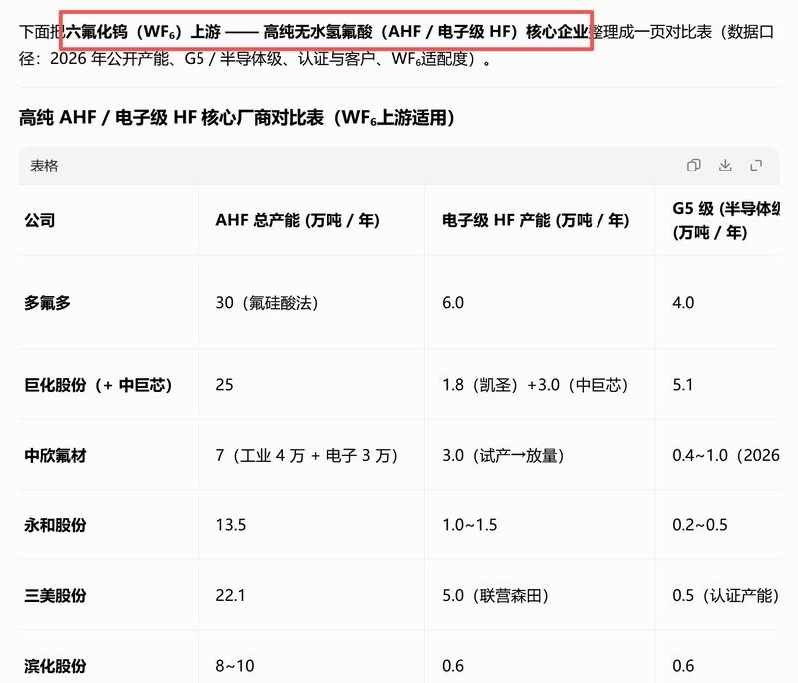
Task: Click the 电子级 HF 产能 column header
Action: tap(536, 220)
